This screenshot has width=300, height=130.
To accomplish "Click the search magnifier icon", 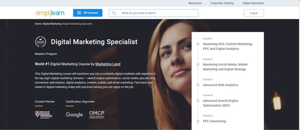I will tap(114, 13).
